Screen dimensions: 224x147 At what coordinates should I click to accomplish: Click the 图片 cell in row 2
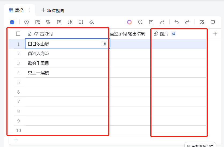click(x=179, y=54)
